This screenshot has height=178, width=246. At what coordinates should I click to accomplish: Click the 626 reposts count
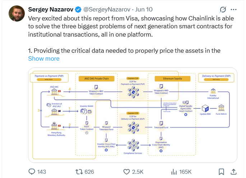[89, 172]
